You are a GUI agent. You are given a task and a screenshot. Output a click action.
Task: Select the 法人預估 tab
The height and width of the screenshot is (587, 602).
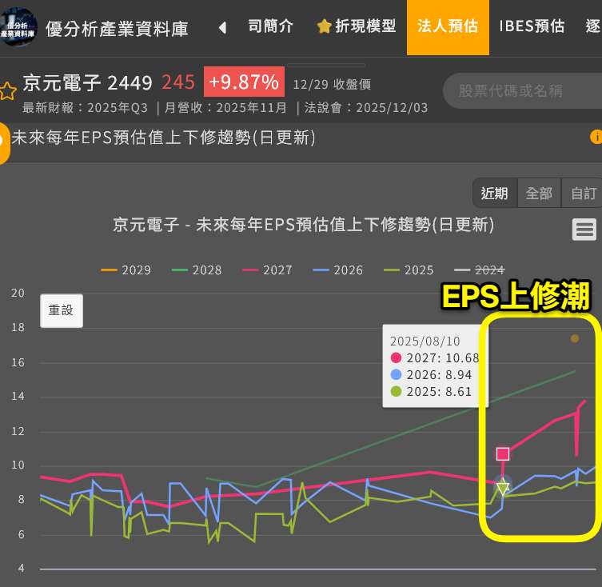click(x=448, y=26)
